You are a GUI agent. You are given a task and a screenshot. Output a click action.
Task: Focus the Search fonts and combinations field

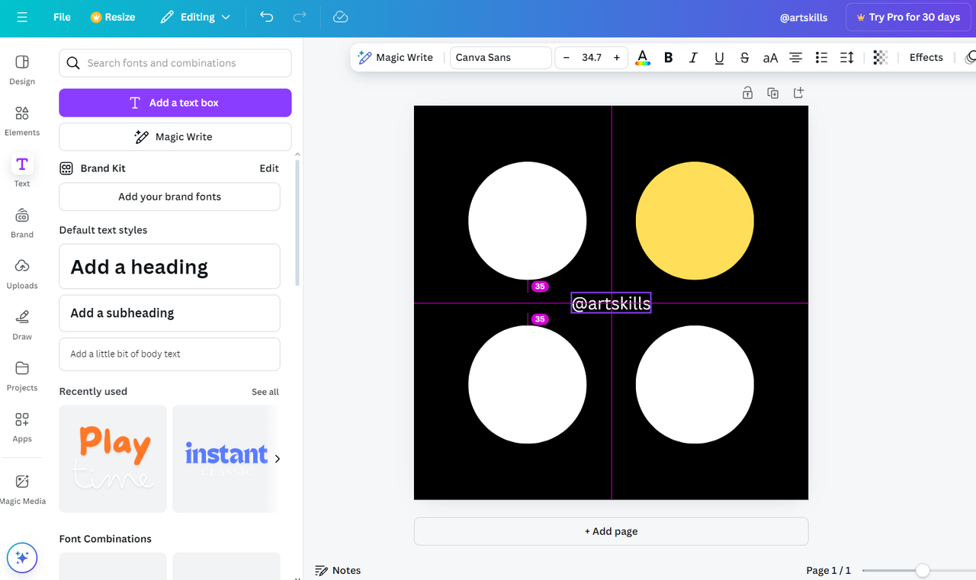tap(175, 63)
